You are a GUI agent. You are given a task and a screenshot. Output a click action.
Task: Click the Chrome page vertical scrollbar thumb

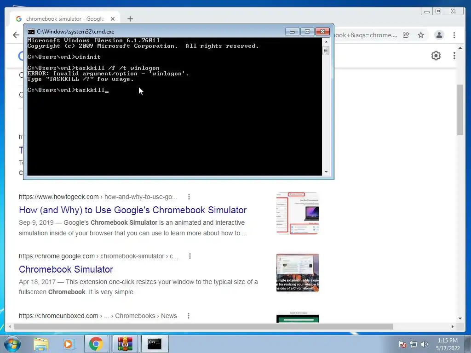pyautogui.click(x=460, y=109)
